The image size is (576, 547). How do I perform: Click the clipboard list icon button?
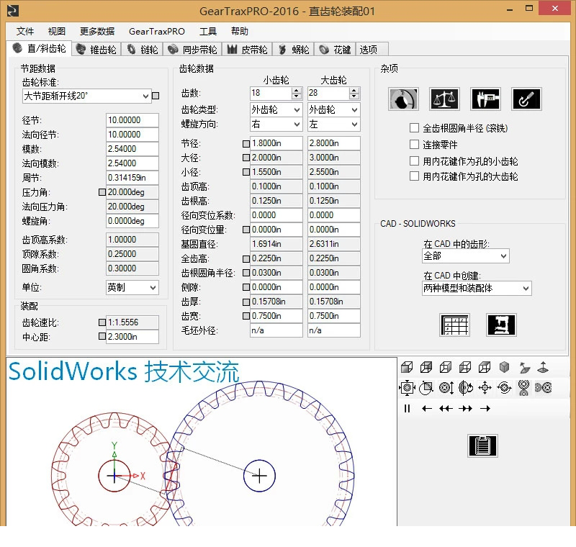pos(482,446)
